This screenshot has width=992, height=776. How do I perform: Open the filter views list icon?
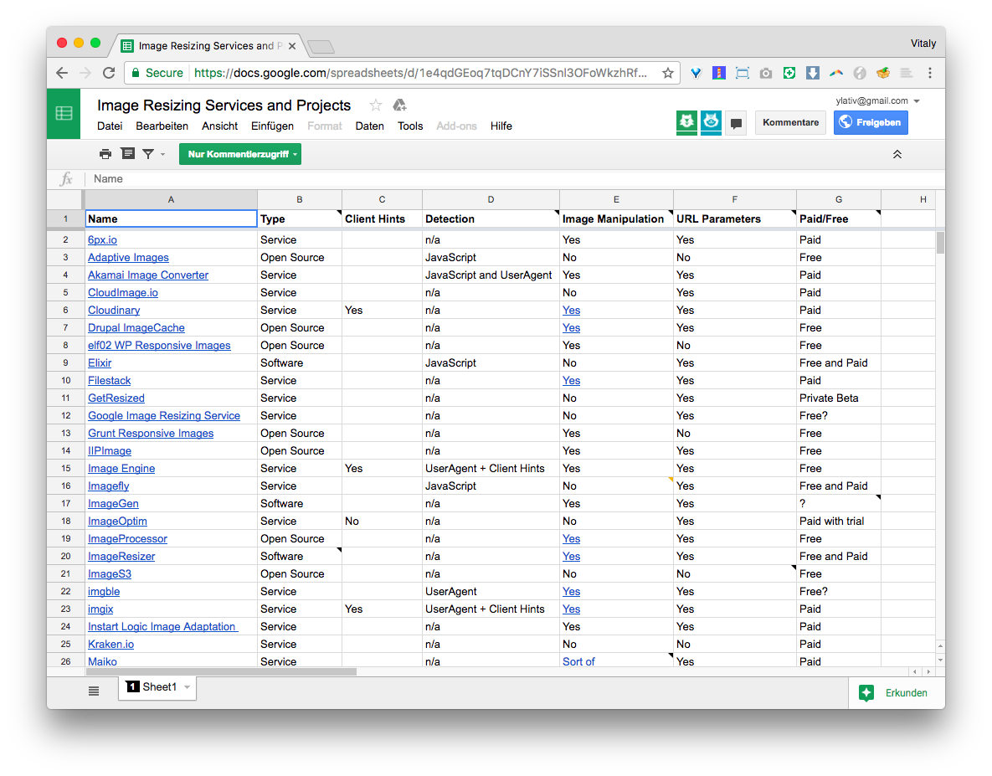[x=128, y=154]
